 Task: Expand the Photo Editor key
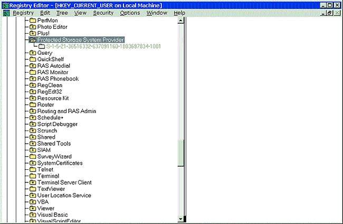33,27
